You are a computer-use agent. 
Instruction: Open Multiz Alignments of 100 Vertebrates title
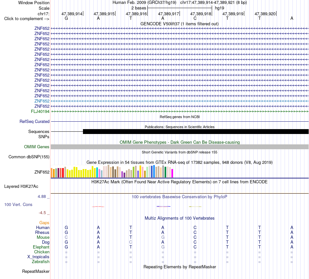[x=180, y=218]
